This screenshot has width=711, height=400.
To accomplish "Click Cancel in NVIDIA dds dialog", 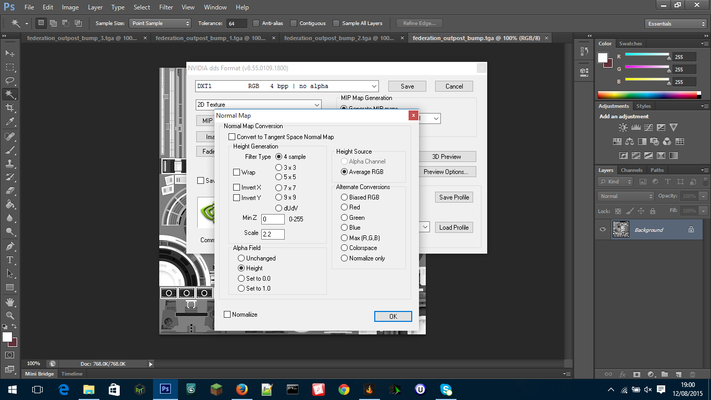I will tap(454, 86).
